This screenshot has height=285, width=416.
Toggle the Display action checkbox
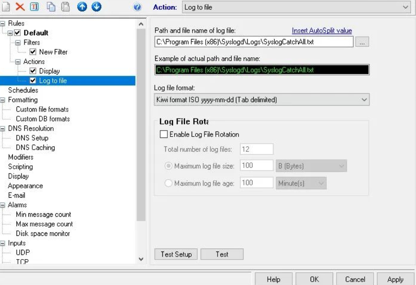33,71
